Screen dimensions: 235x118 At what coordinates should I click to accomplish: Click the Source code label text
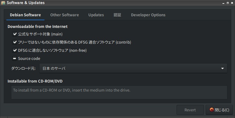point(29,58)
